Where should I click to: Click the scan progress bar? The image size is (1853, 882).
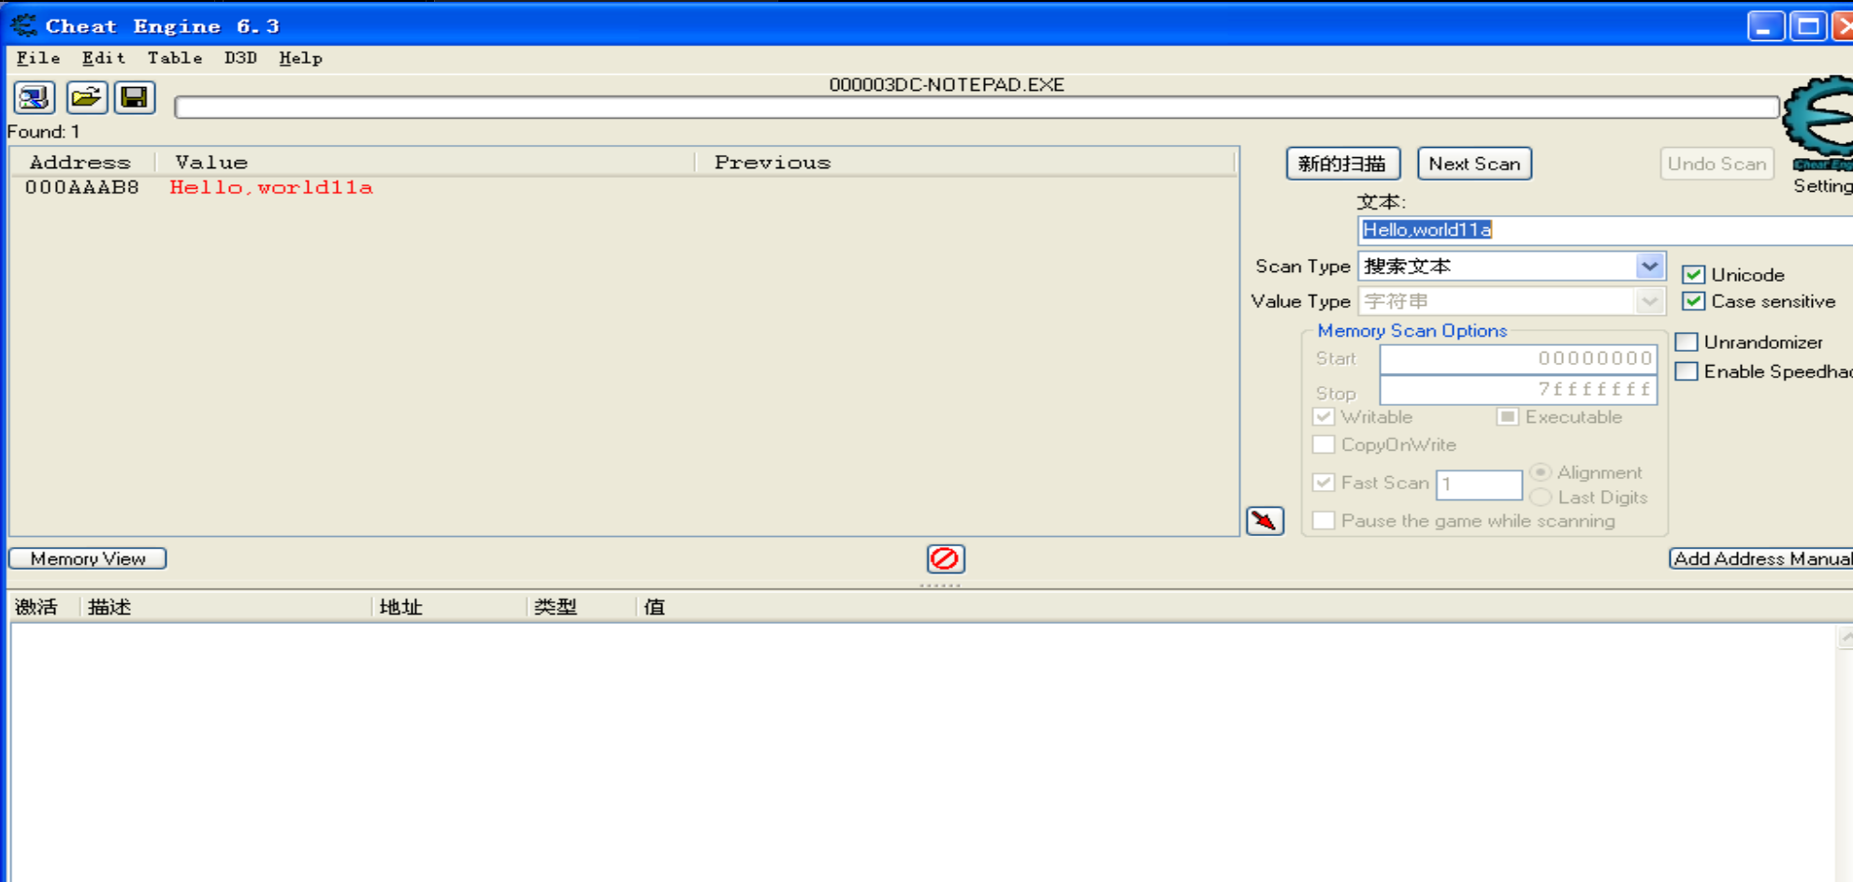click(977, 108)
